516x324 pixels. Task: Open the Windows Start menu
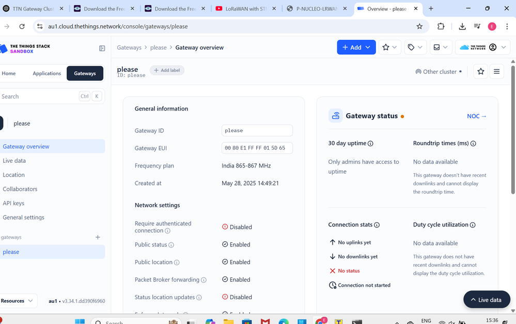(x=80, y=321)
